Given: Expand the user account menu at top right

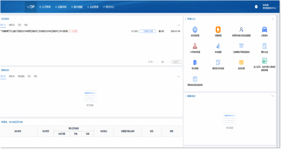Looking at the screenshot, I should click(269, 7).
